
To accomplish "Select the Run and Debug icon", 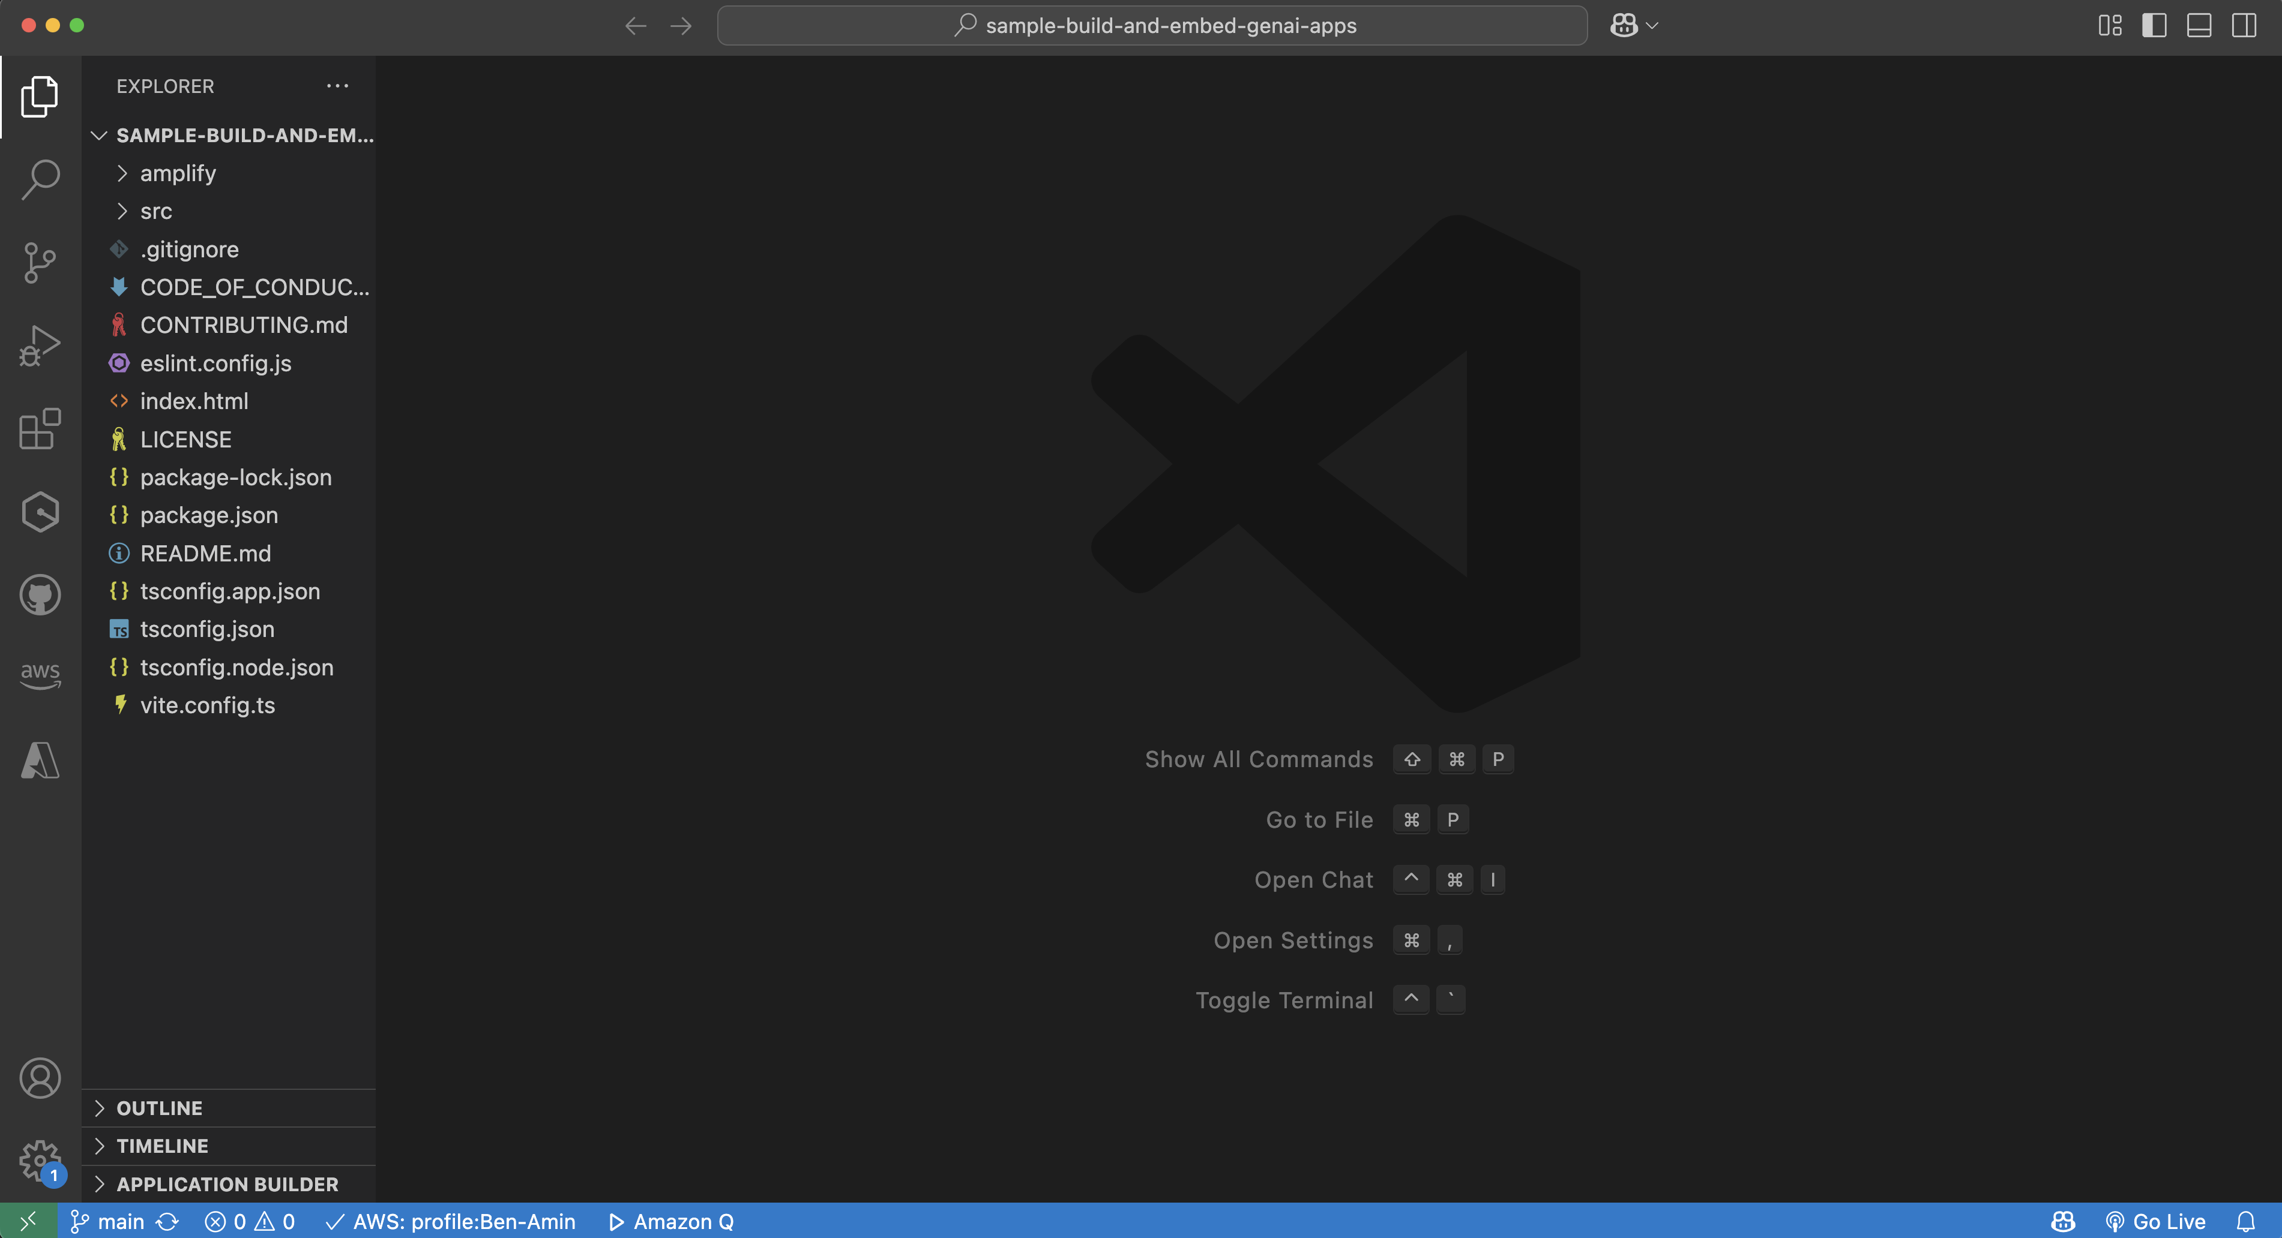I will click(x=39, y=344).
